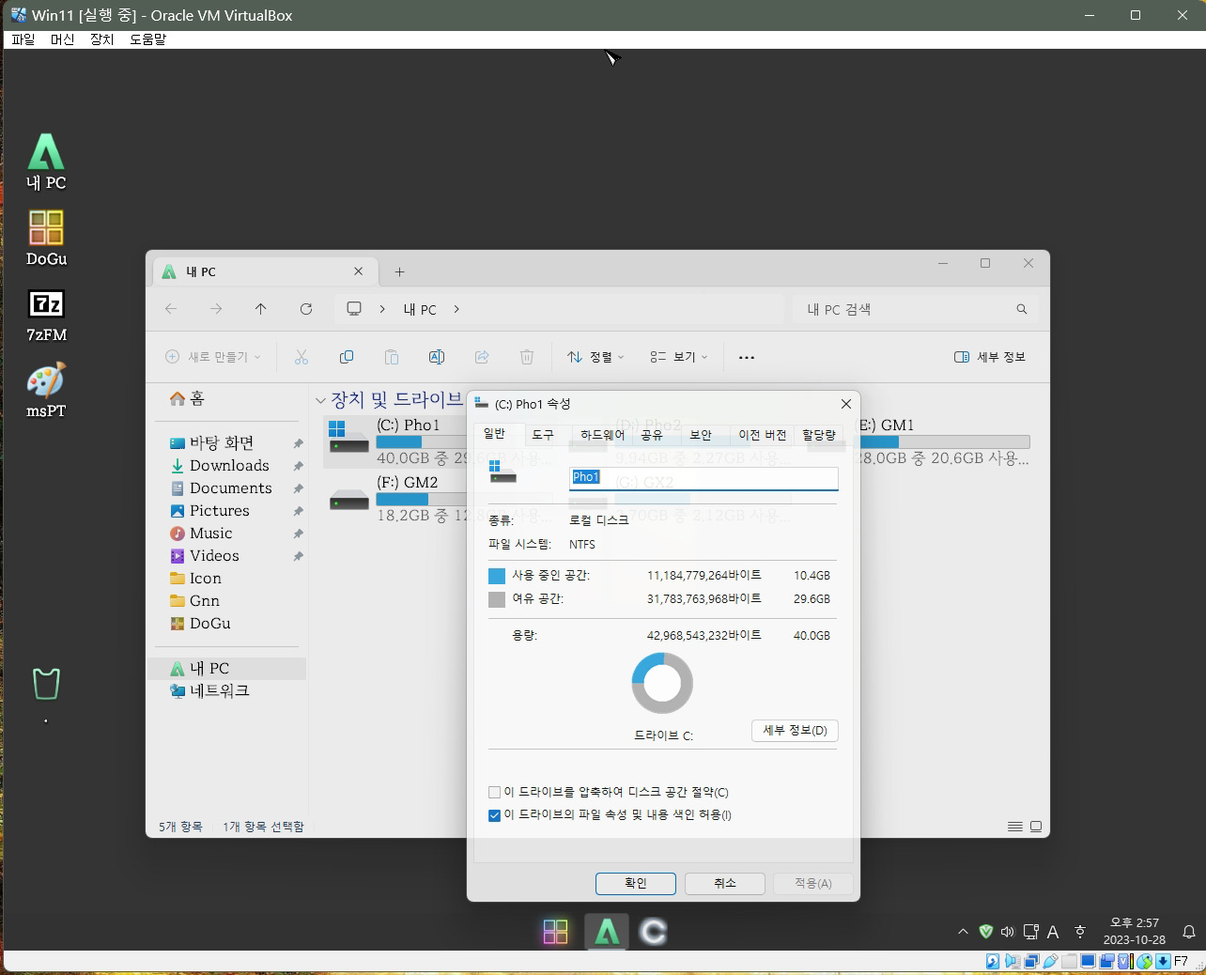Uncheck allow file content indexing checkbox
This screenshot has height=975, width=1206.
[495, 815]
